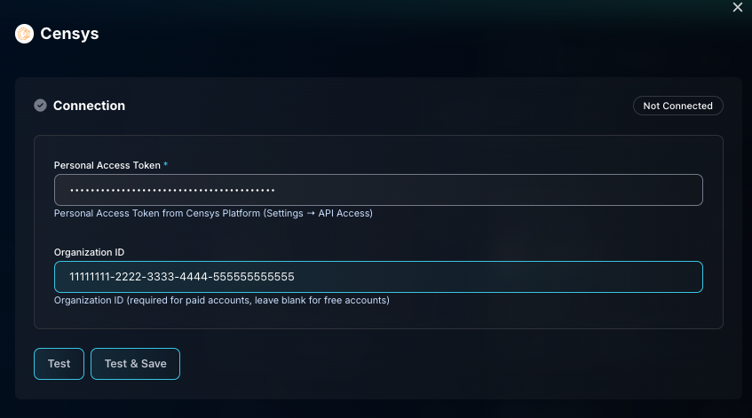Hit the Test & Save button
The height and width of the screenshot is (418, 752).
pos(135,364)
